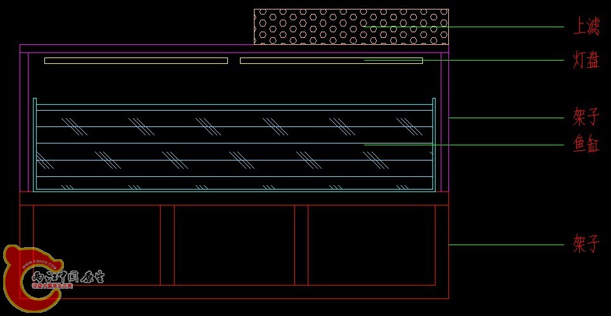Screen dimensions: 611x316
Task: Select the middle compartment of red stand
Action: click(x=234, y=245)
